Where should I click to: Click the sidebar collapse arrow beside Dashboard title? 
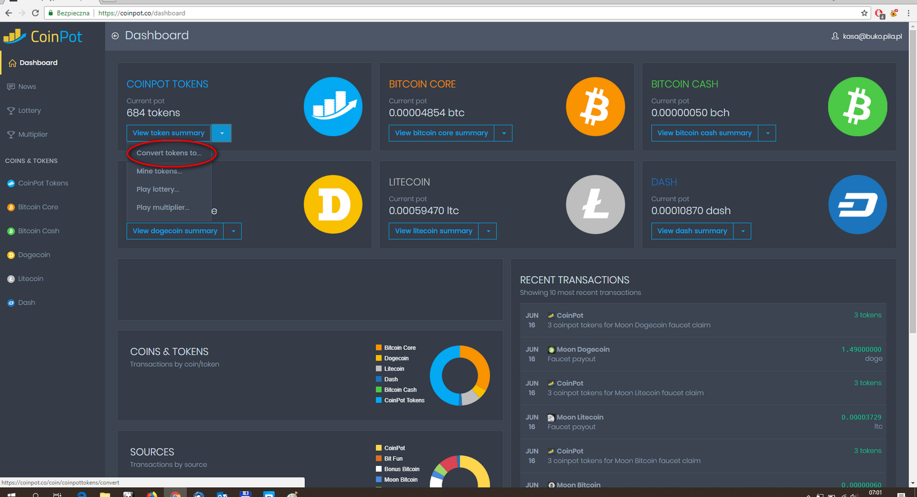pyautogui.click(x=115, y=36)
